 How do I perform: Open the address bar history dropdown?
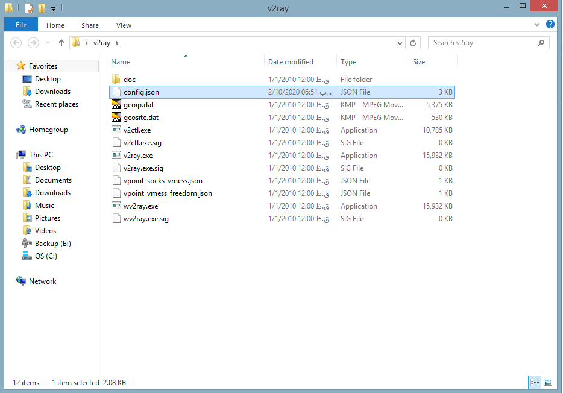point(400,43)
